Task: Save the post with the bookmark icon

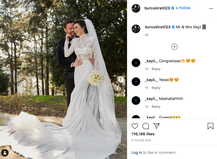Action: click(210, 126)
